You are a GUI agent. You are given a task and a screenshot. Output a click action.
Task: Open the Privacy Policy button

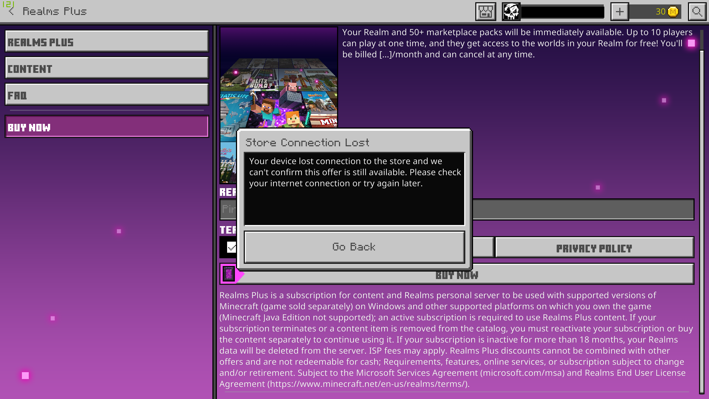click(594, 248)
